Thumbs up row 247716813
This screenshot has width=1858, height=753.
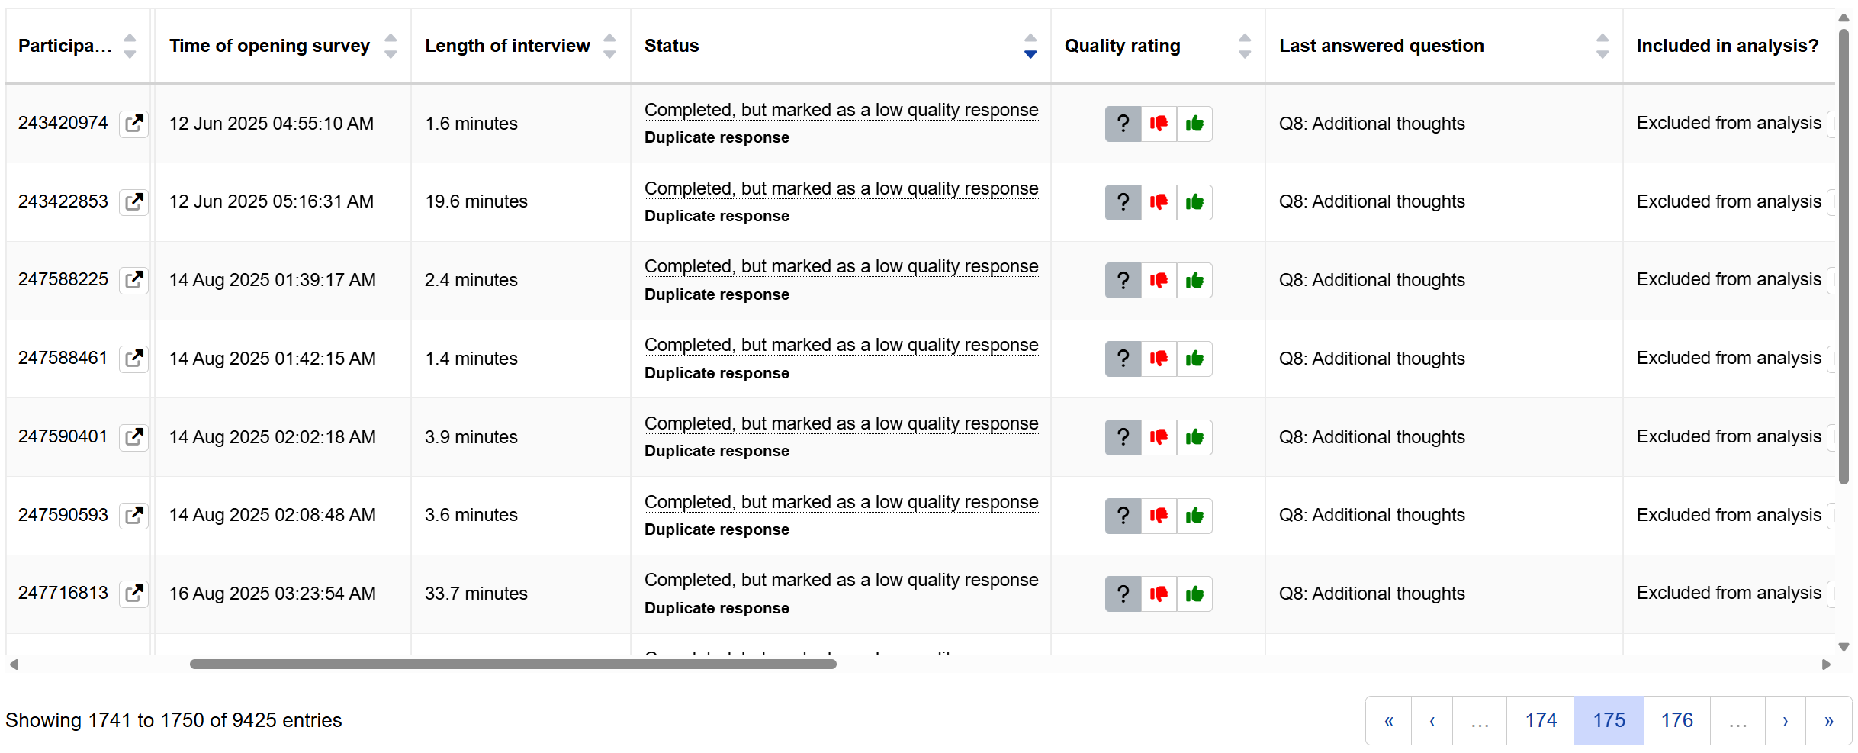point(1194,594)
